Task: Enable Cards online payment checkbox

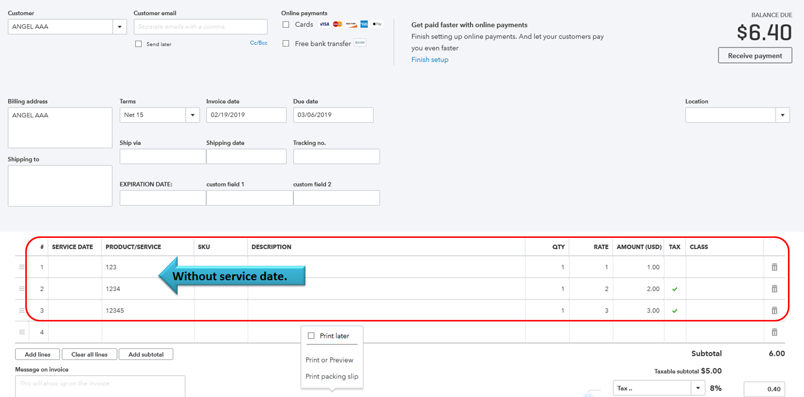Action: tap(286, 25)
